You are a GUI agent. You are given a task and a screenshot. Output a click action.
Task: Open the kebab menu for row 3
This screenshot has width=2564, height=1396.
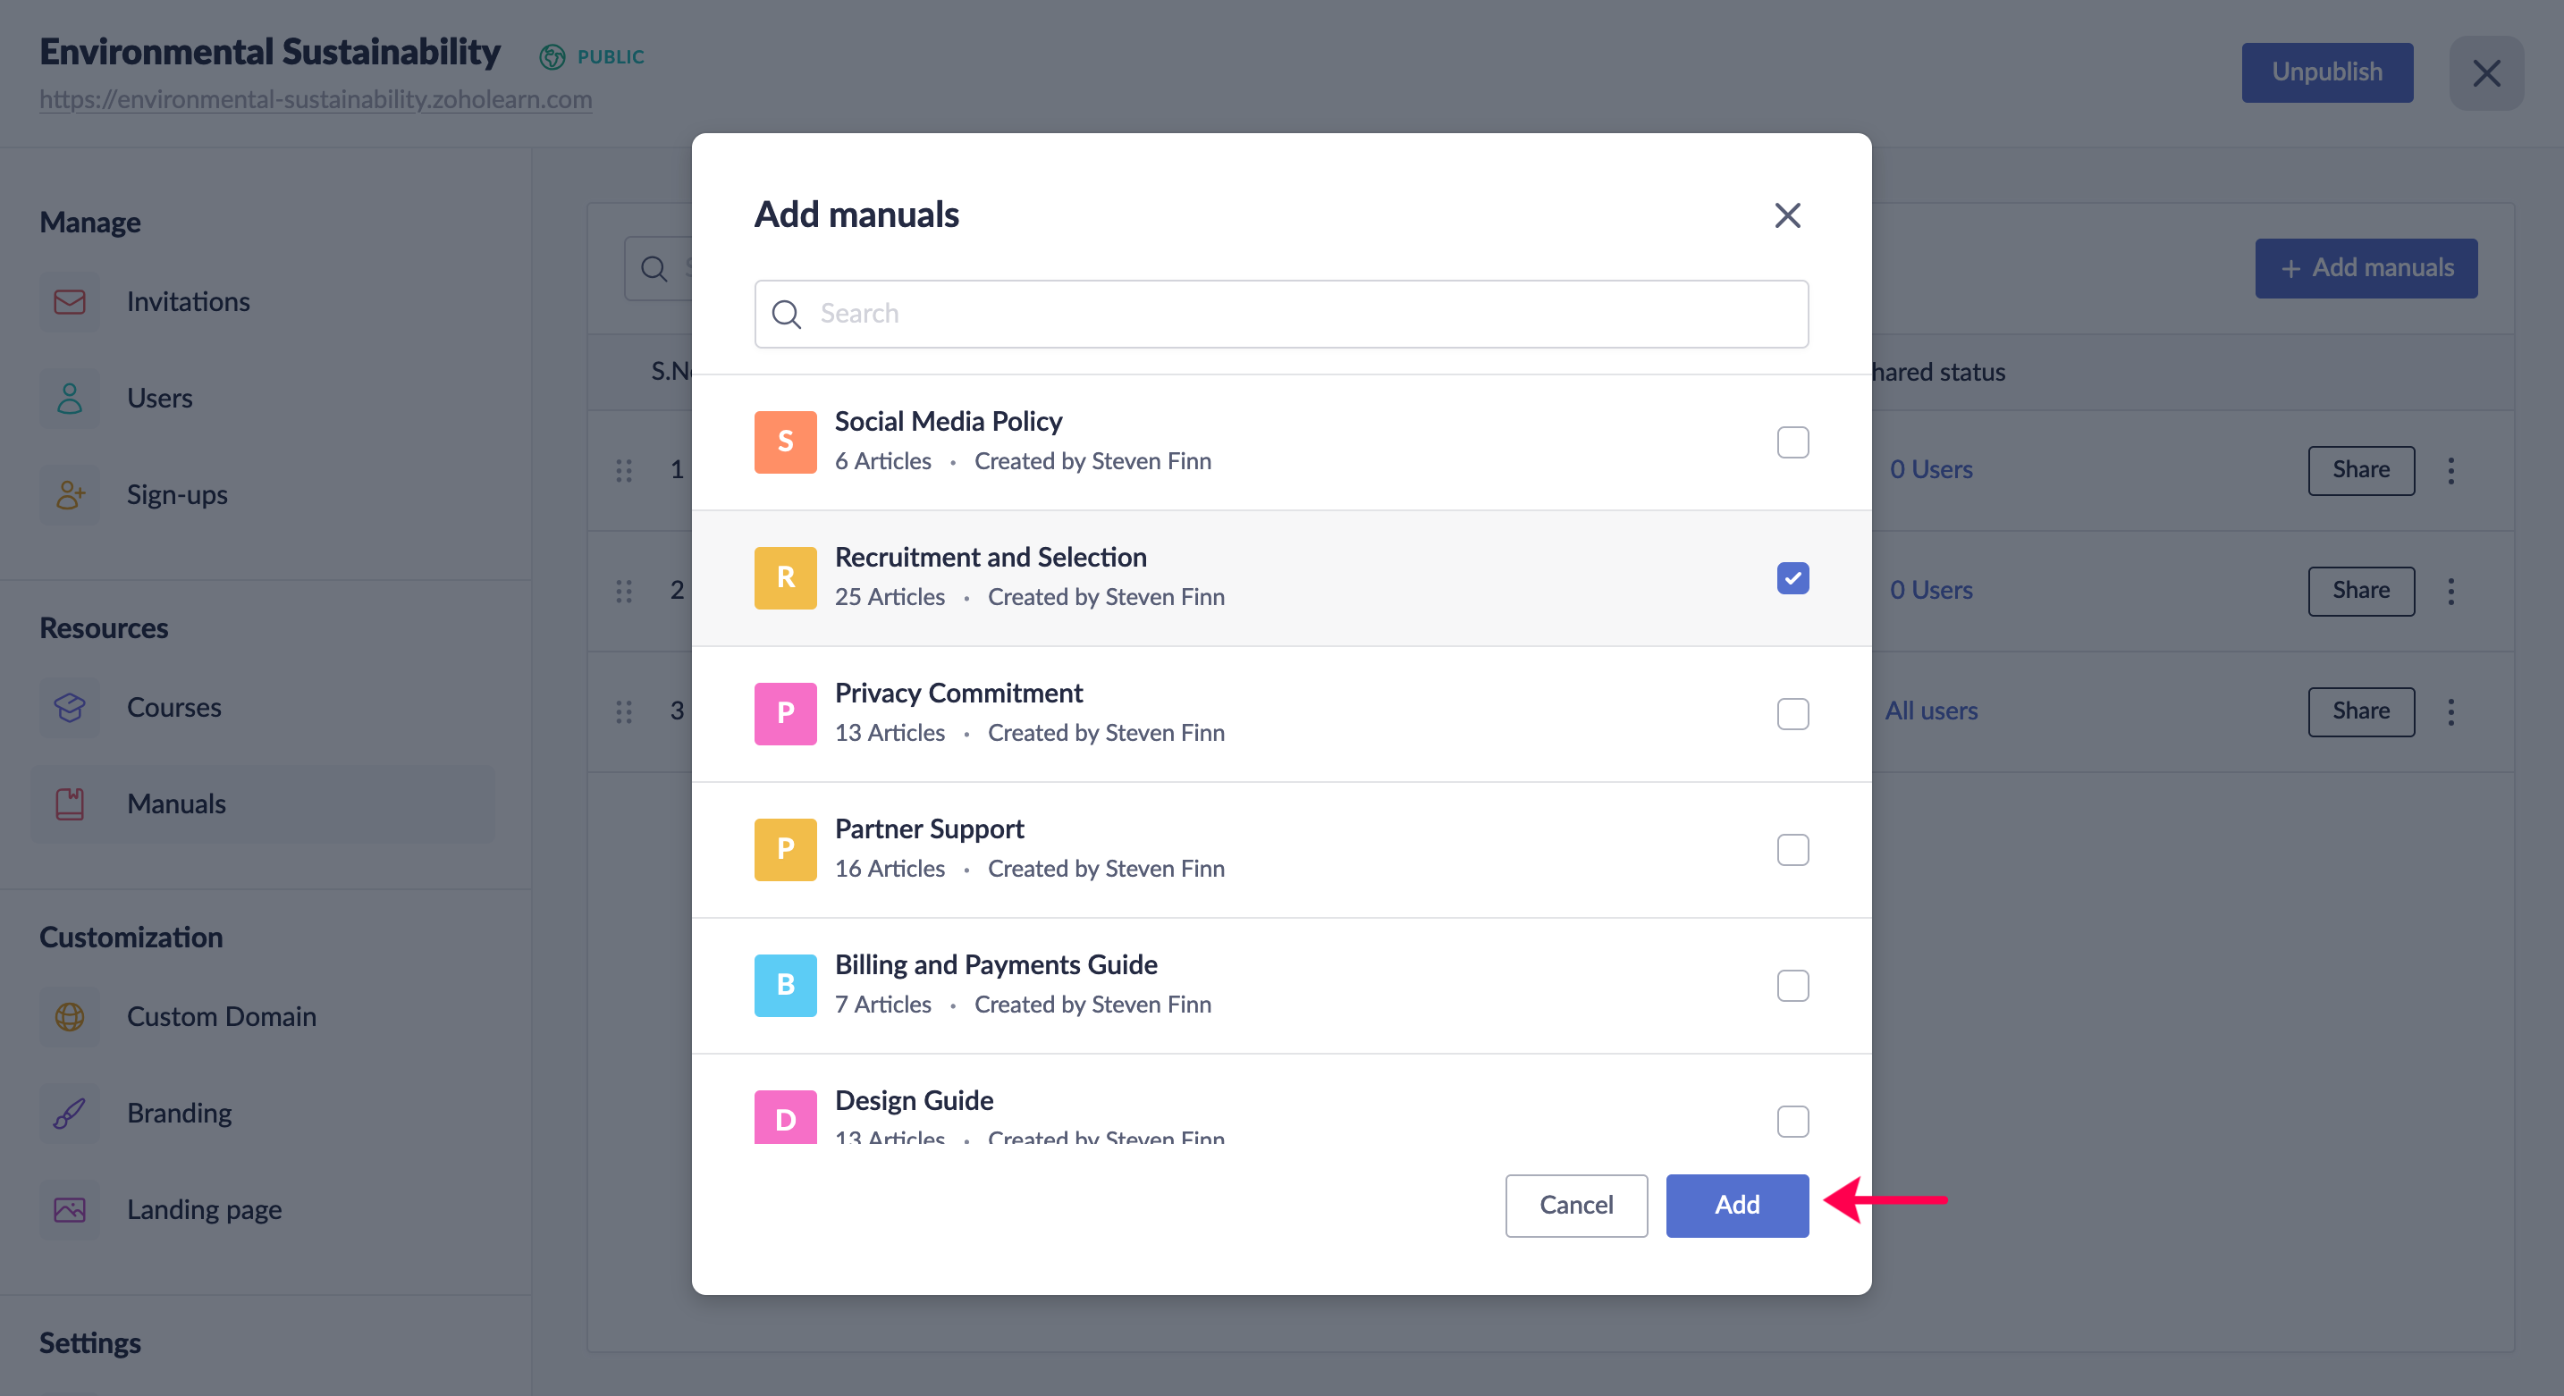2451,711
